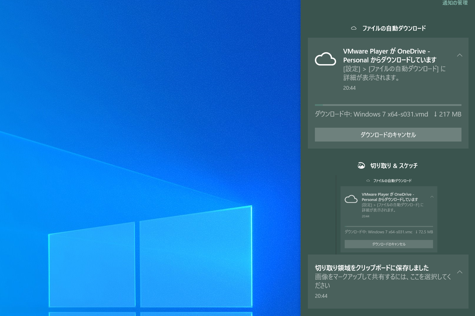This screenshot has height=316, width=475.
Task: Click the [設定] > [ファイルの自動ダウンロード] description text
Action: pyautogui.click(x=394, y=73)
